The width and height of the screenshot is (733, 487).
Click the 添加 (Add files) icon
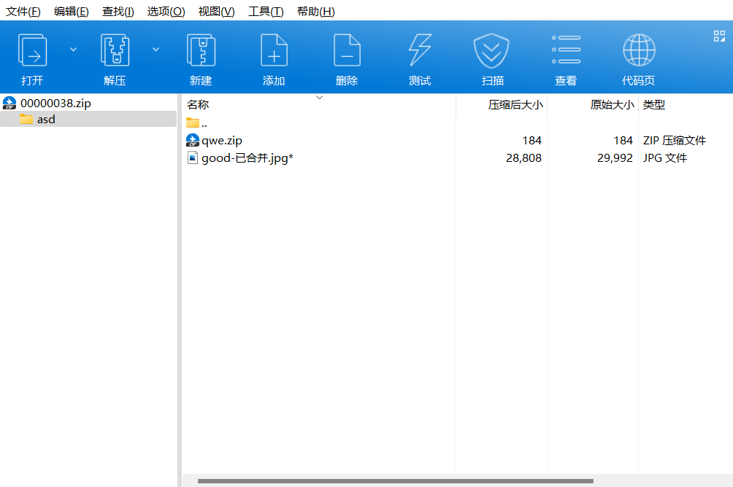(273, 56)
